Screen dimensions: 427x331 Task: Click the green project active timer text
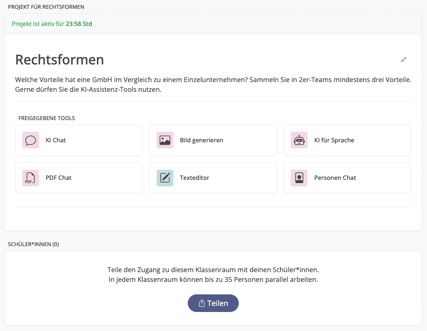point(52,24)
